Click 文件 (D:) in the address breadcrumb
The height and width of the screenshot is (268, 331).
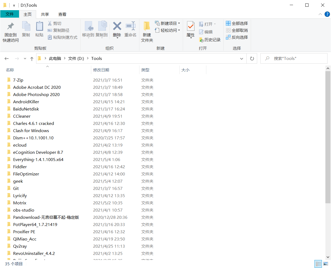[76, 59]
